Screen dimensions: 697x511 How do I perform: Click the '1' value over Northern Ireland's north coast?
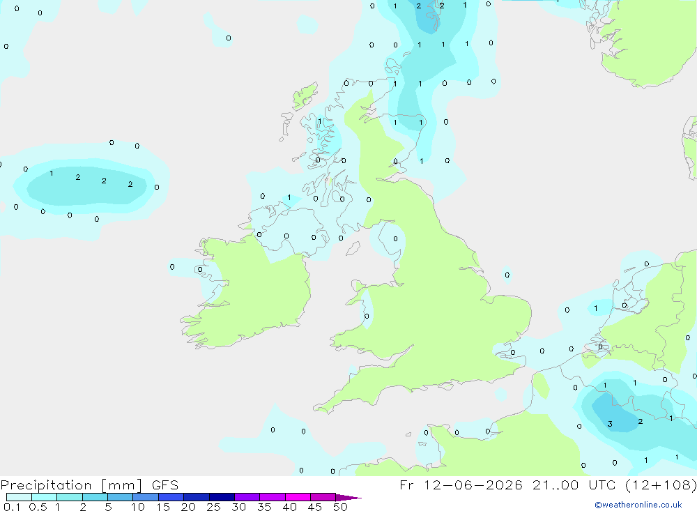click(x=289, y=197)
